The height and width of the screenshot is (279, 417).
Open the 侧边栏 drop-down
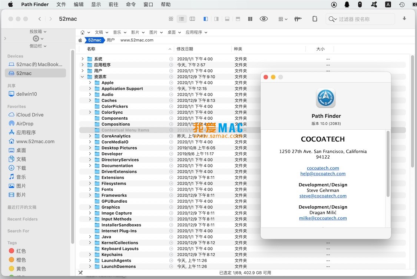[38, 46]
